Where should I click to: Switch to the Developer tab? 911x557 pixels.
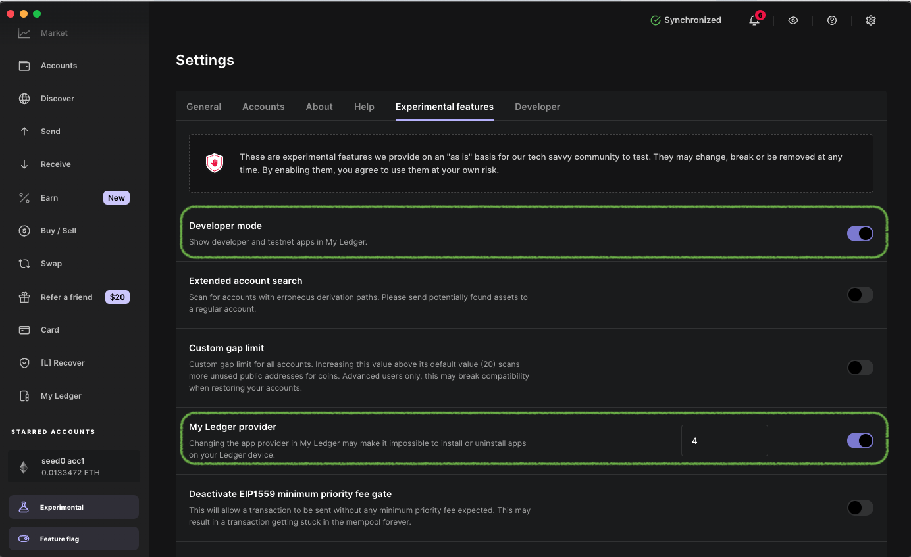[537, 107]
